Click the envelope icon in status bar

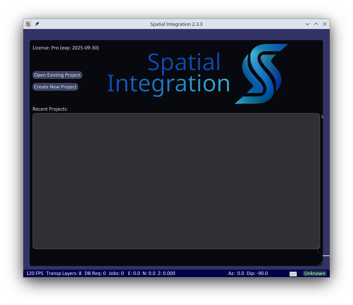(x=293, y=273)
